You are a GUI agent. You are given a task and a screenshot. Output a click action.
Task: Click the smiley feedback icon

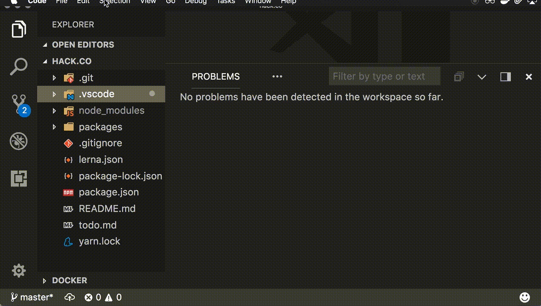click(x=525, y=297)
